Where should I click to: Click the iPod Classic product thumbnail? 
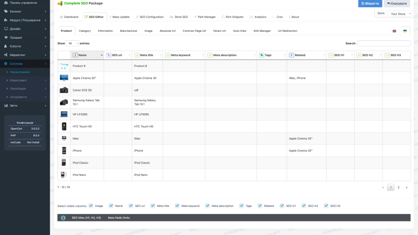click(x=64, y=162)
